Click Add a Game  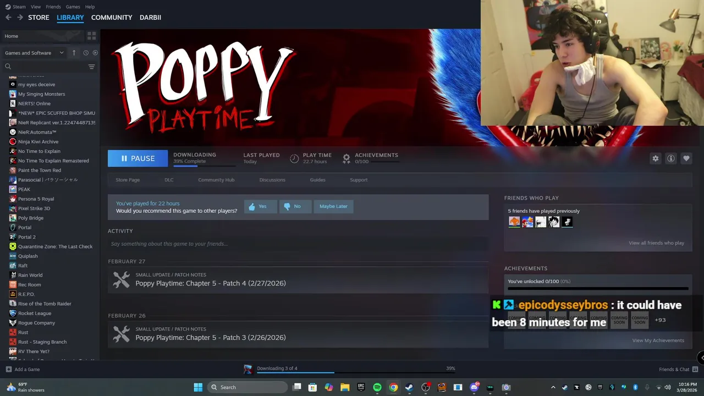coord(23,370)
